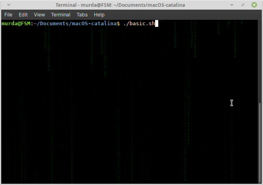Click scrollbar track above the thumb
The width and height of the screenshot is (263, 185).
[x=261, y=60]
